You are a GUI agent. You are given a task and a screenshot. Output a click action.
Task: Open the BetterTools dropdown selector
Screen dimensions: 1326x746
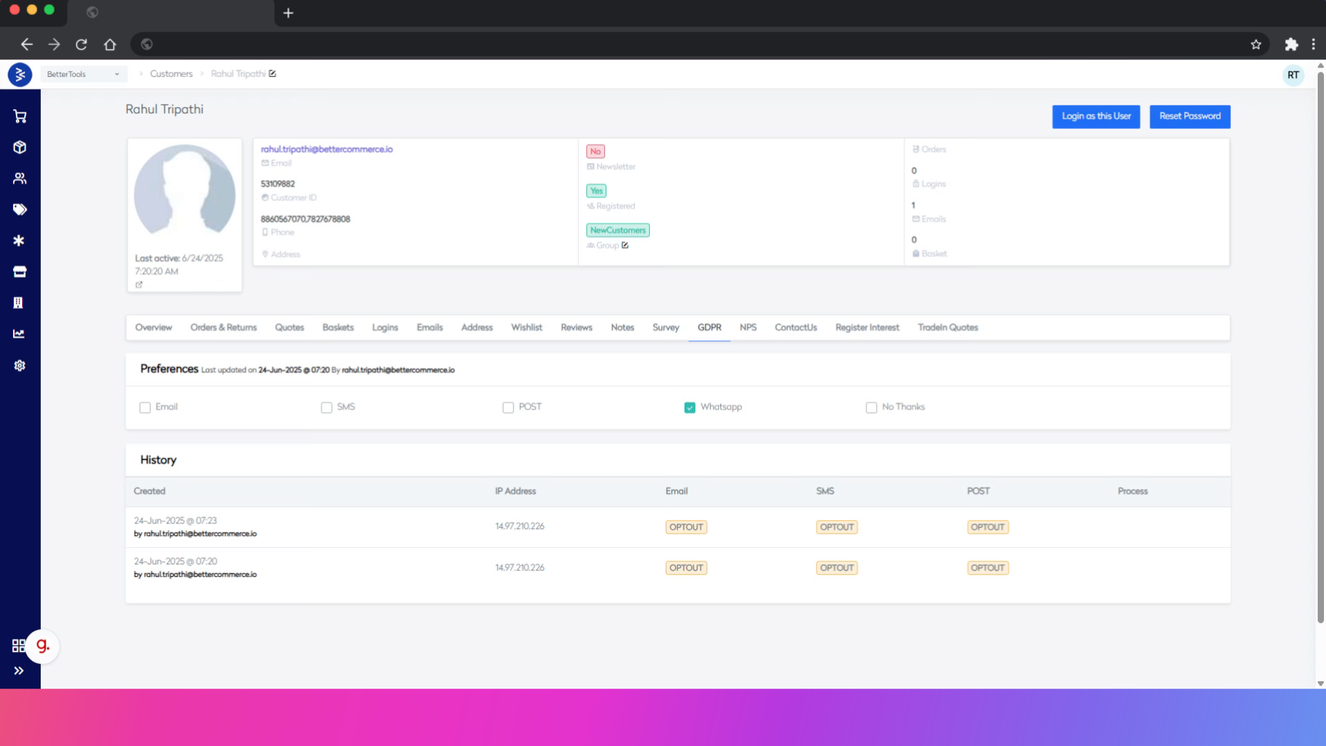[83, 74]
